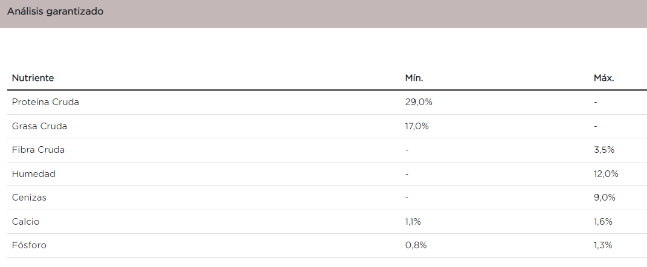Click the Máx. column header
Screen dimensions: 647x267
pyautogui.click(x=604, y=79)
